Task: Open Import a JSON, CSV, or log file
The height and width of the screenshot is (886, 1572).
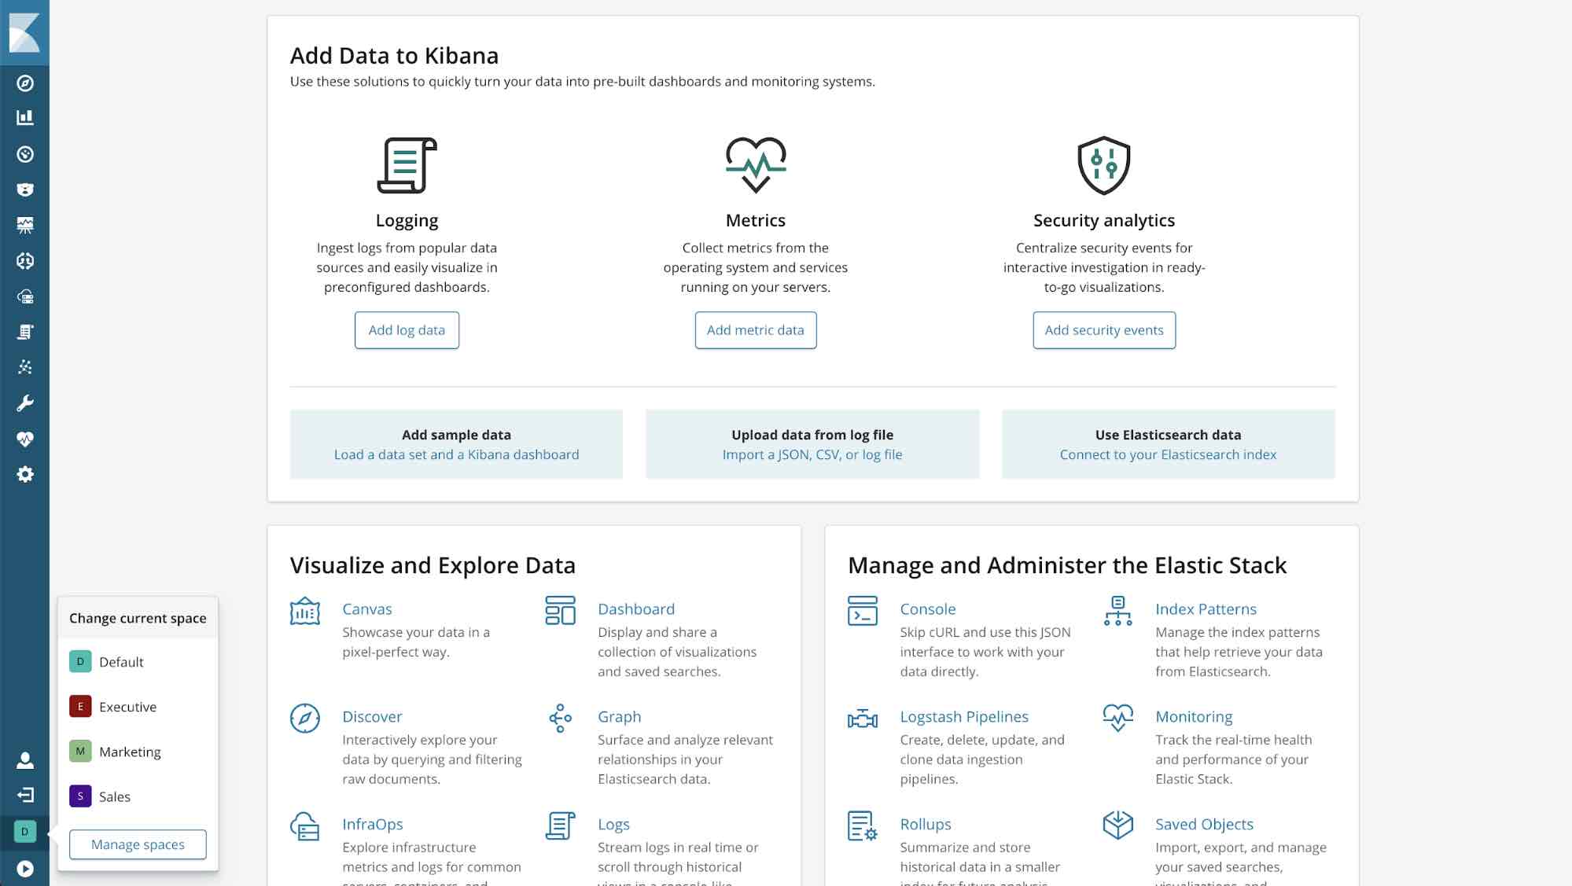Action: pos(812,454)
